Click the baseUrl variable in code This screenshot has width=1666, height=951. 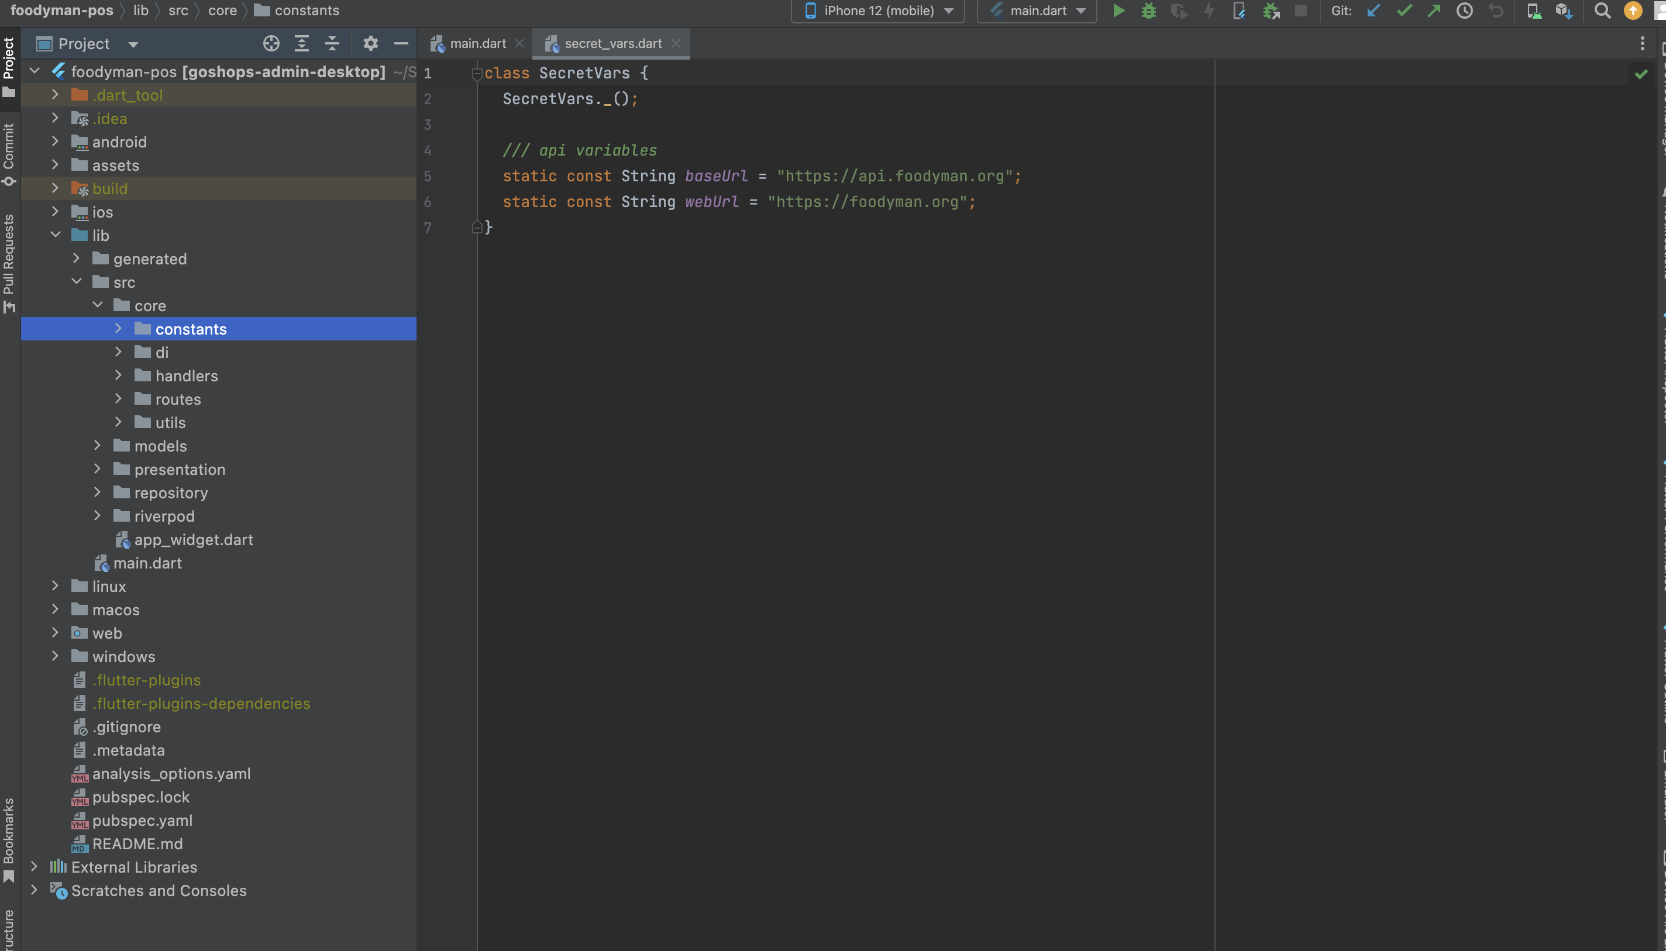(717, 177)
